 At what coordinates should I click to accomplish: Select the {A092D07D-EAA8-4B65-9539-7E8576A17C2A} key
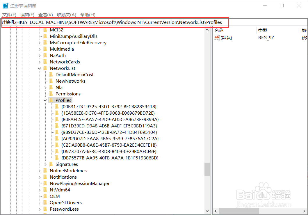(110, 139)
